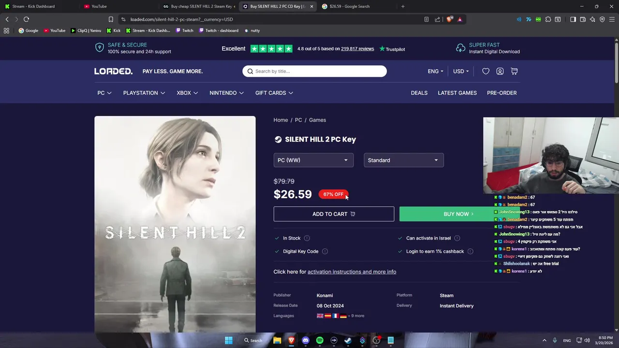Screen dimensions: 619x348
Task: Open the wishlist heart icon
Action: [x=486, y=71]
